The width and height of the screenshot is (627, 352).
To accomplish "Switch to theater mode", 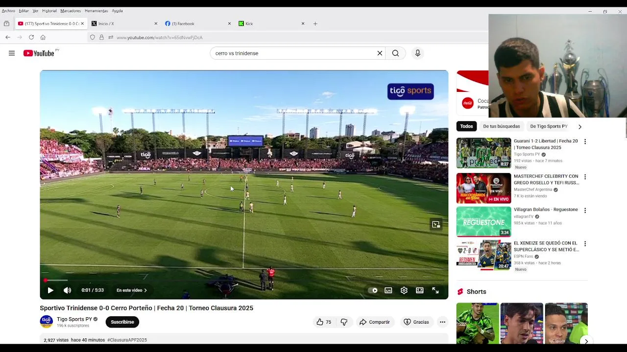I will tap(420, 290).
